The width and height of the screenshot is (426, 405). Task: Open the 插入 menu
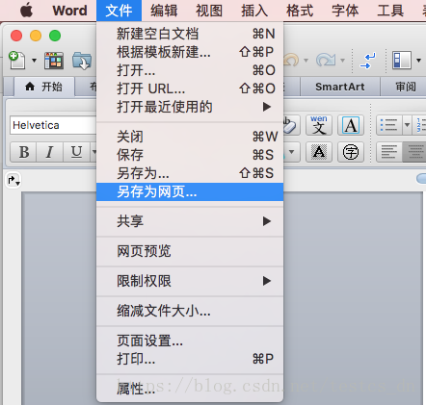coord(254,11)
